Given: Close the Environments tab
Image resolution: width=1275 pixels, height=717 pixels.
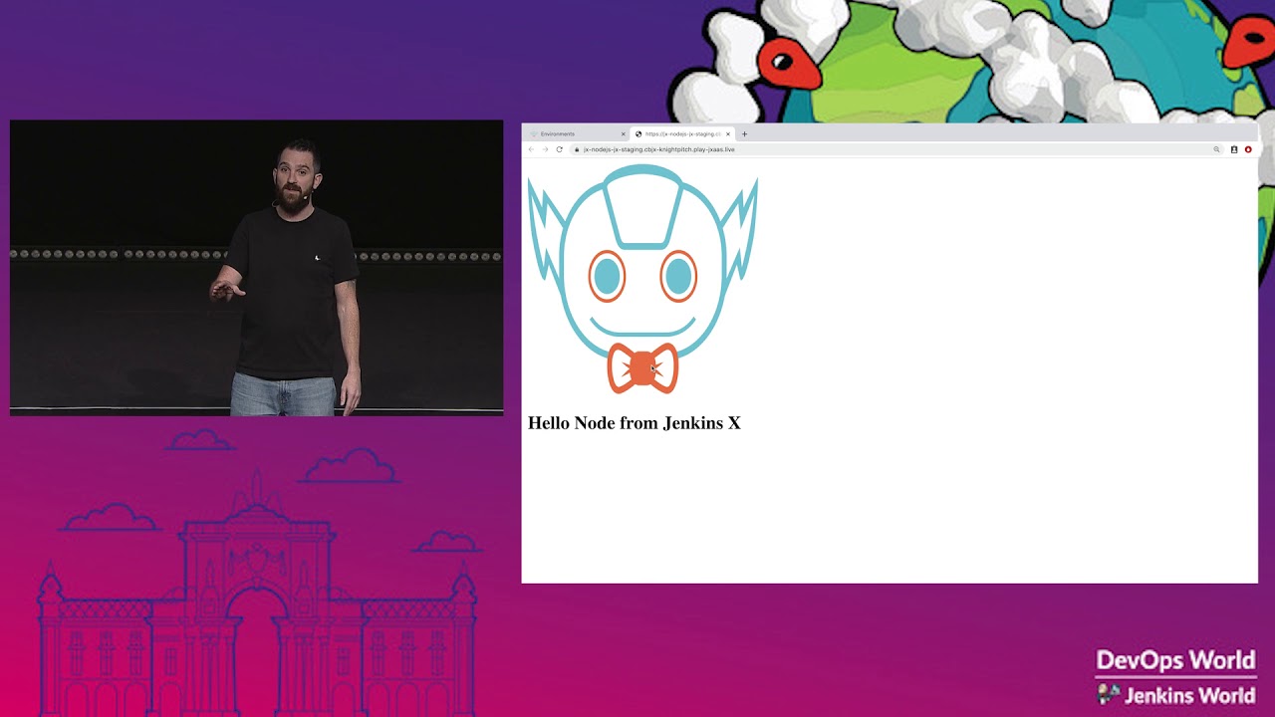Looking at the screenshot, I should tap(624, 133).
